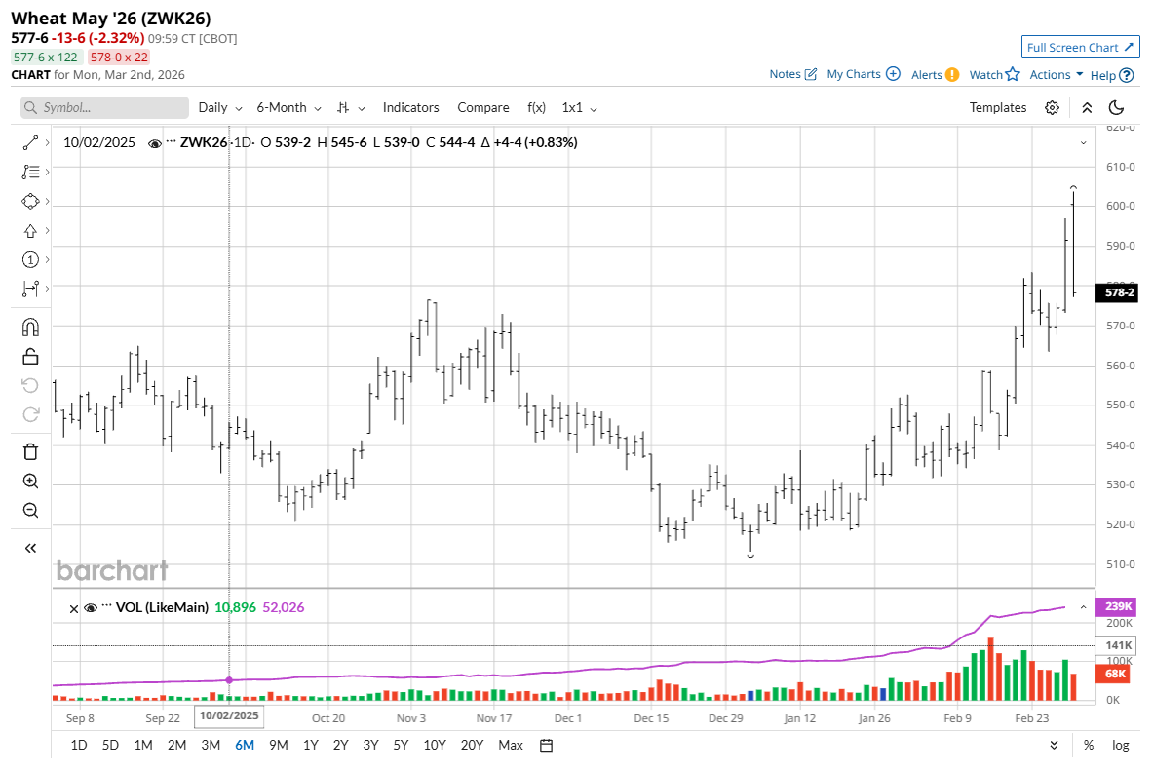Screen dimensions: 1153x772
Task: Undo the last chart action
Action: pos(30,385)
